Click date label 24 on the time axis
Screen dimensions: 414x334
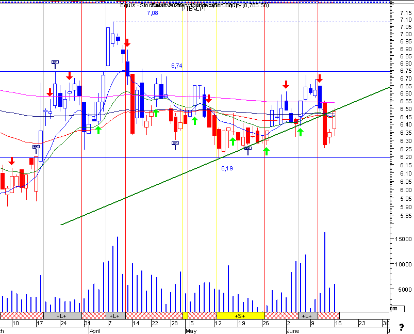(63, 323)
